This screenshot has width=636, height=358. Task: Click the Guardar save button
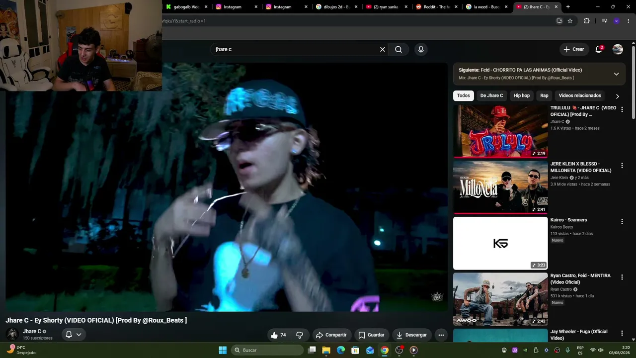tap(371, 335)
